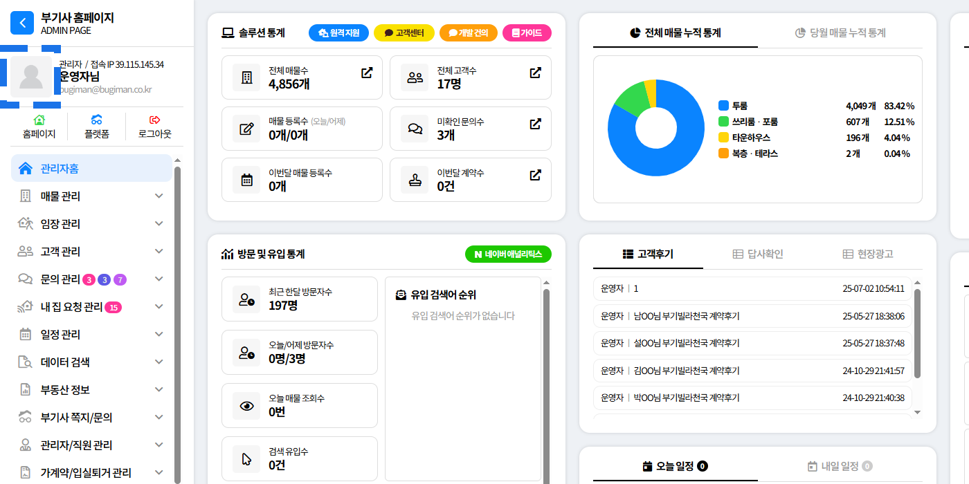Open external link for 전체 고객수
Image resolution: width=969 pixels, height=484 pixels.
click(x=535, y=73)
